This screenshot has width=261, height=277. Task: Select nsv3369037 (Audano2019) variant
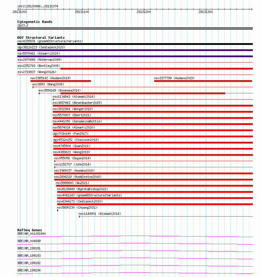pyautogui.click(x=74, y=171)
